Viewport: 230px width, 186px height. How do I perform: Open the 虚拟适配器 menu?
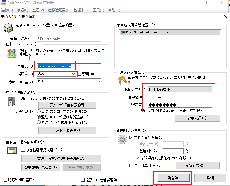click(x=59, y=10)
